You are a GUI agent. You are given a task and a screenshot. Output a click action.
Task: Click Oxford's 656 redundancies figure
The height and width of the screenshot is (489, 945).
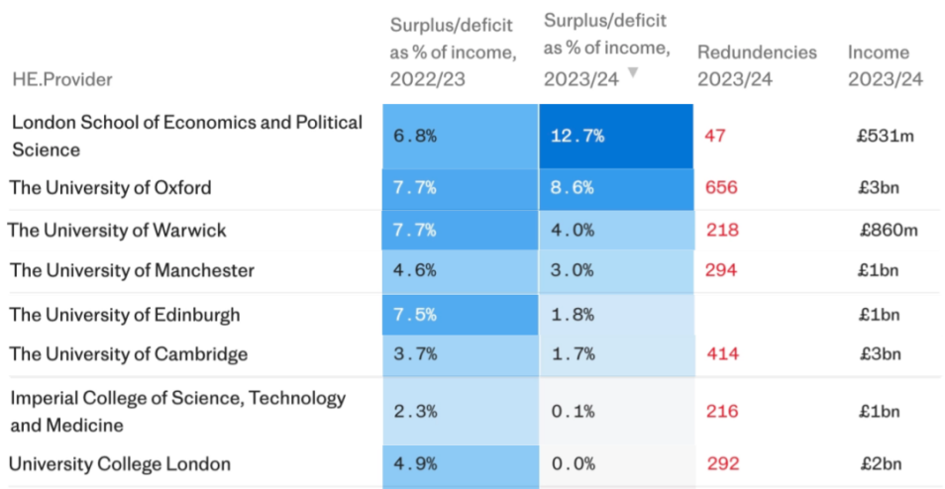click(721, 188)
